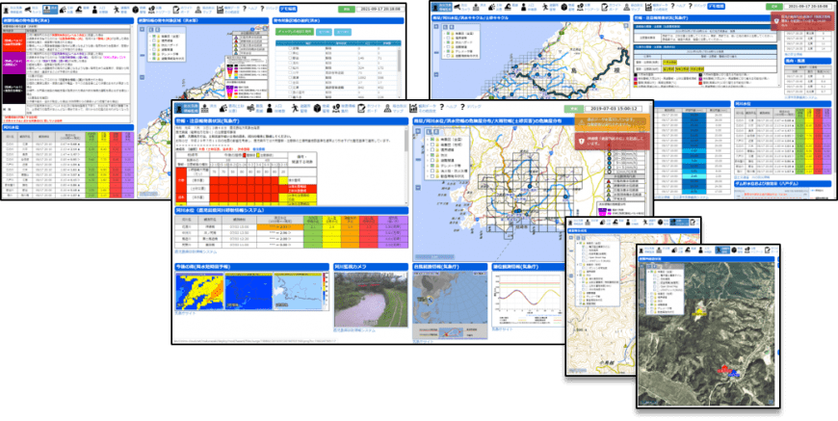
Task: Click the デバッグ question mark in center window
Action: click(462, 108)
